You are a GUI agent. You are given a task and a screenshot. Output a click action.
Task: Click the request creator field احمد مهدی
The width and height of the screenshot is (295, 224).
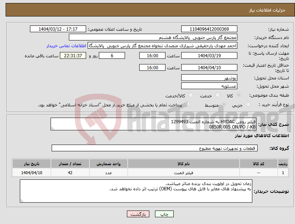coord(162,46)
